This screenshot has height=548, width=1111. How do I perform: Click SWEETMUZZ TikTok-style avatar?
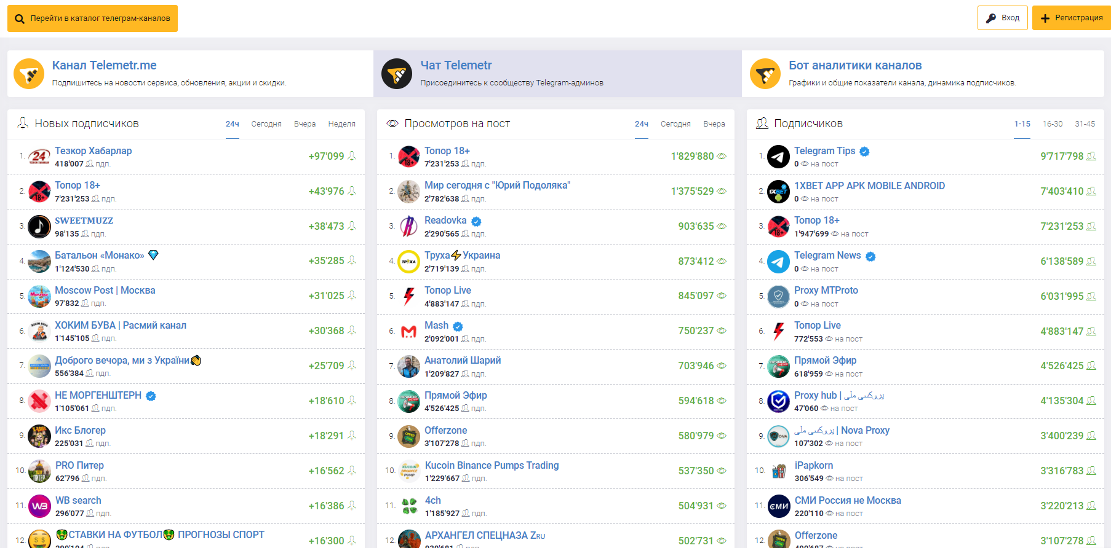click(x=39, y=227)
